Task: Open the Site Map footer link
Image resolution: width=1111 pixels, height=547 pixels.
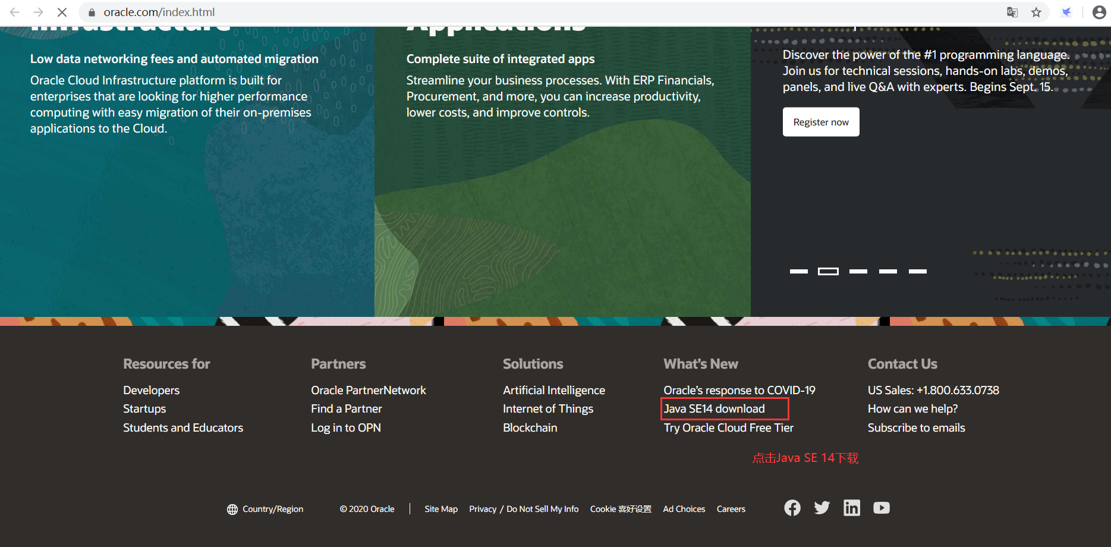Action: (x=441, y=509)
